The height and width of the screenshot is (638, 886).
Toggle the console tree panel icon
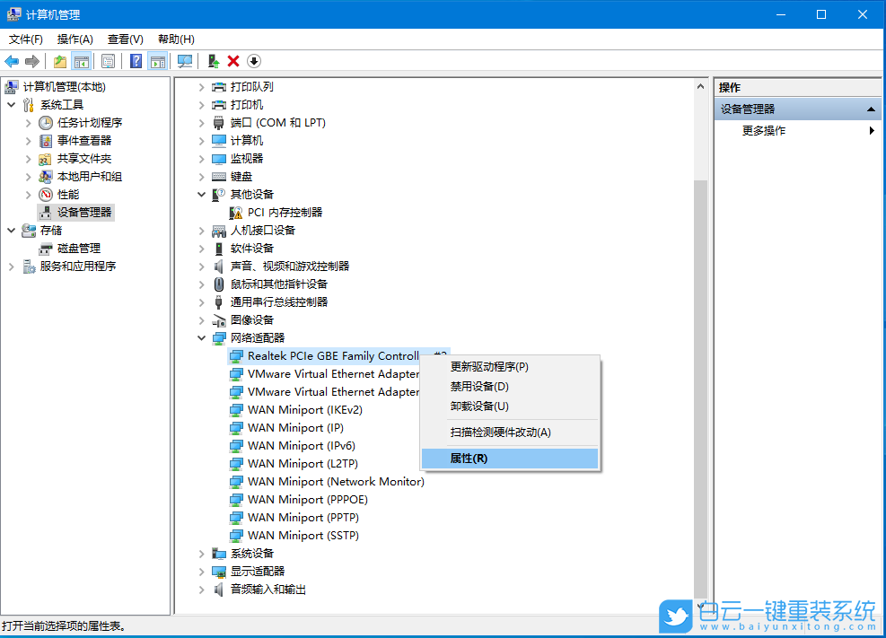pos(79,60)
